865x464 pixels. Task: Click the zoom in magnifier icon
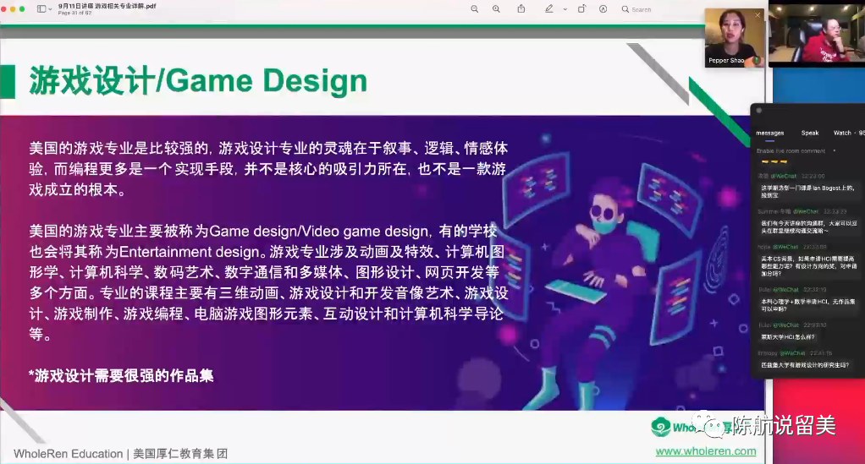pos(496,9)
